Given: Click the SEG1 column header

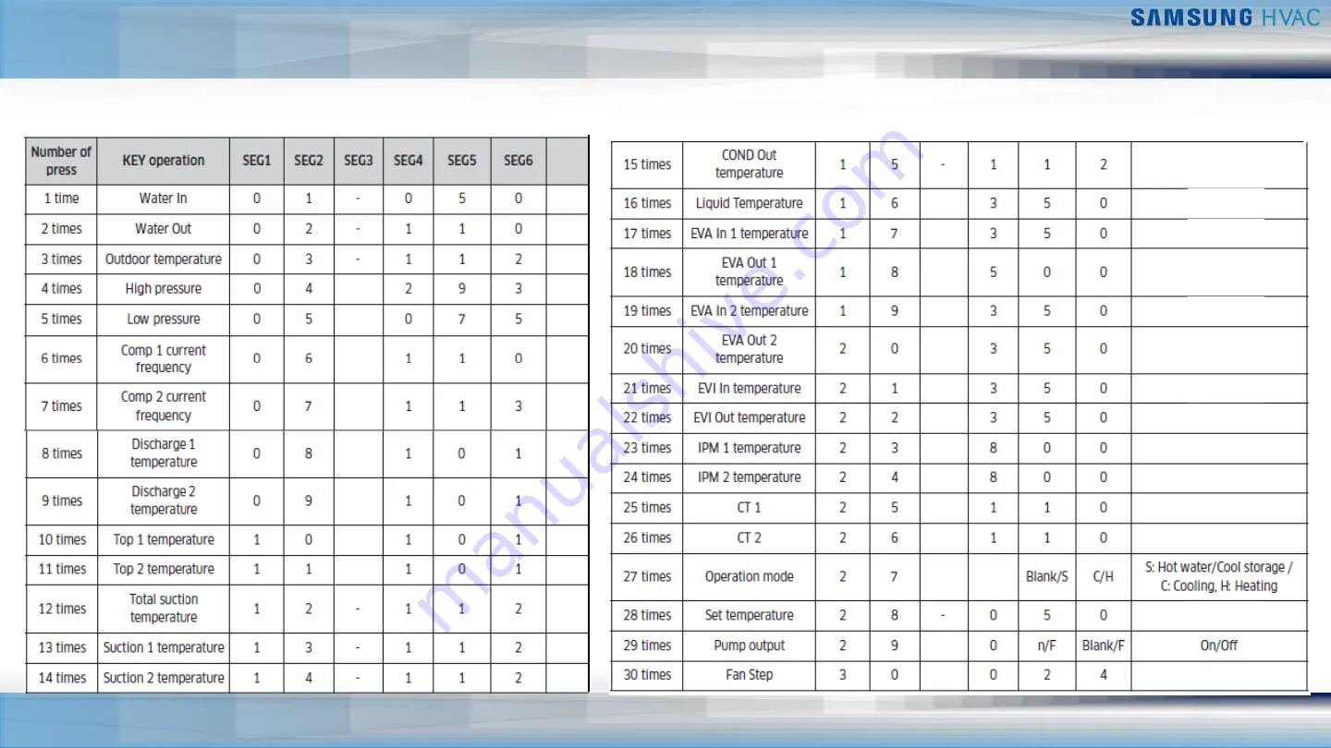Looking at the screenshot, I should [x=257, y=161].
